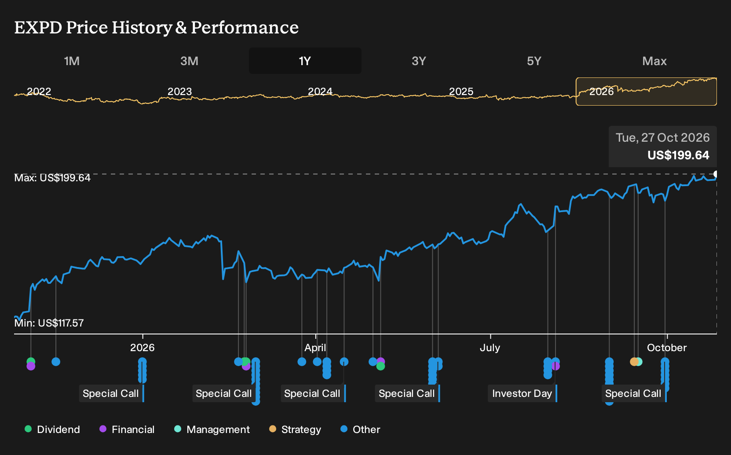Click the white endpoint dot on price line
The height and width of the screenshot is (455, 731).
pos(716,174)
